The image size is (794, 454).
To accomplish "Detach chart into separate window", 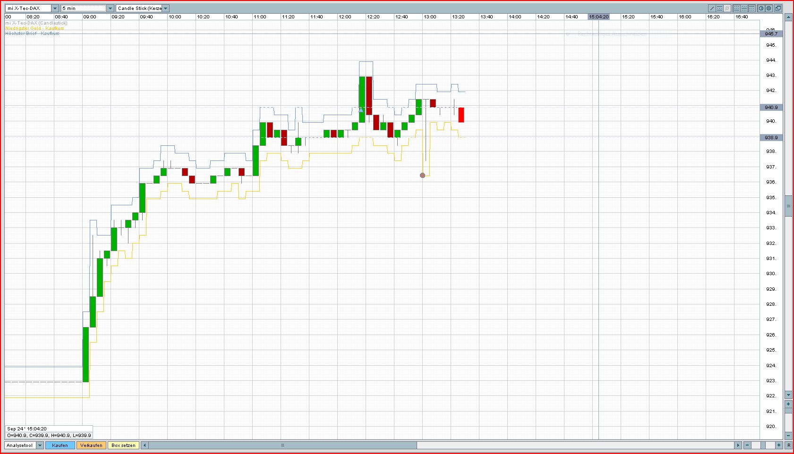I will pyautogui.click(x=778, y=8).
